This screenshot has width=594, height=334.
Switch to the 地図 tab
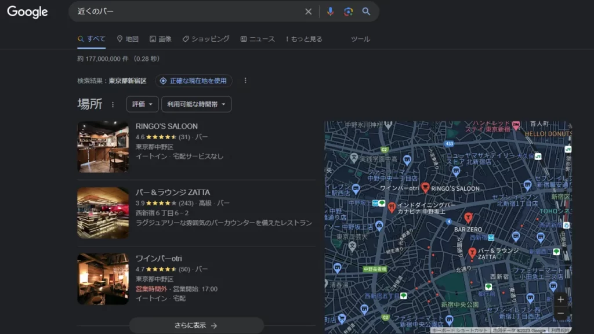tap(128, 39)
